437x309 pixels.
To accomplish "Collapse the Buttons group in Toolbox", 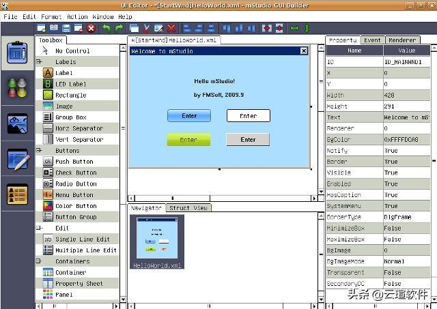I will [x=39, y=150].
